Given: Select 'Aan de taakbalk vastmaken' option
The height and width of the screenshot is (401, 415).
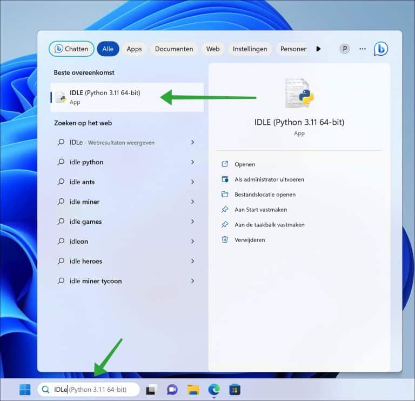Looking at the screenshot, I should click(270, 225).
